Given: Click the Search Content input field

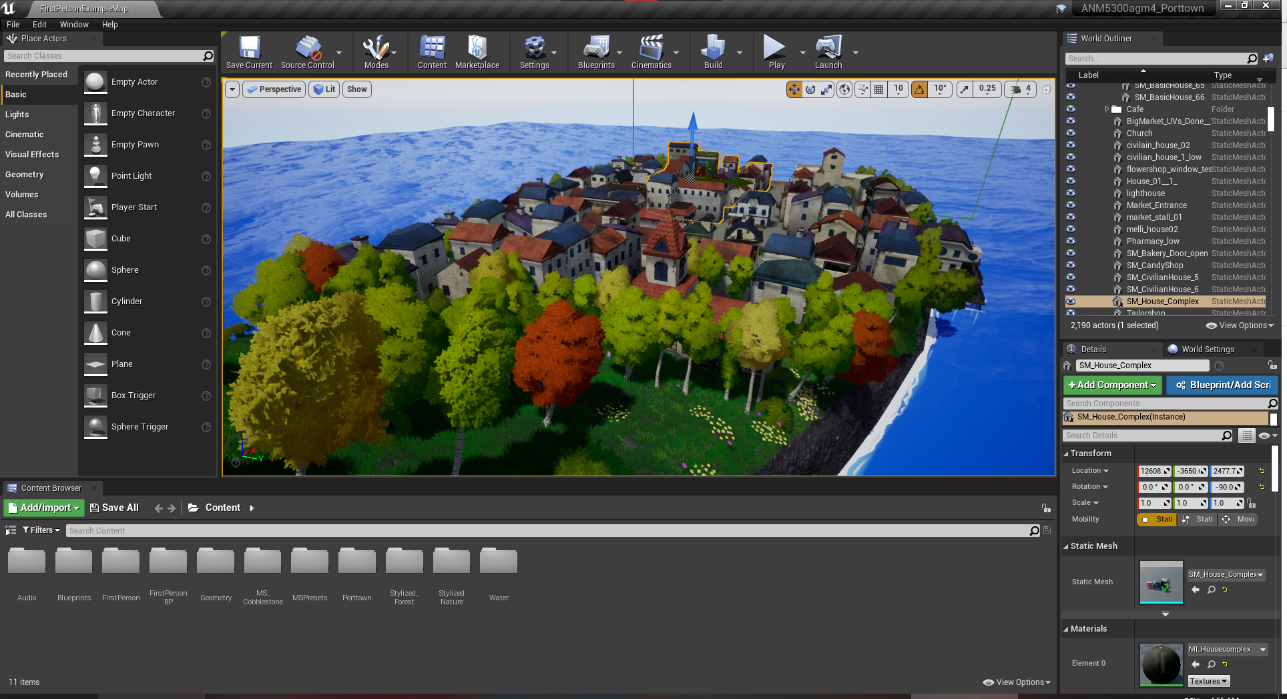Looking at the screenshot, I should (x=547, y=530).
